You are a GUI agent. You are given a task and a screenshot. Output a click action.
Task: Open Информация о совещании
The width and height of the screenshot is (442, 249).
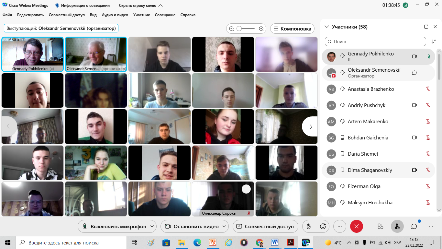tap(83, 6)
